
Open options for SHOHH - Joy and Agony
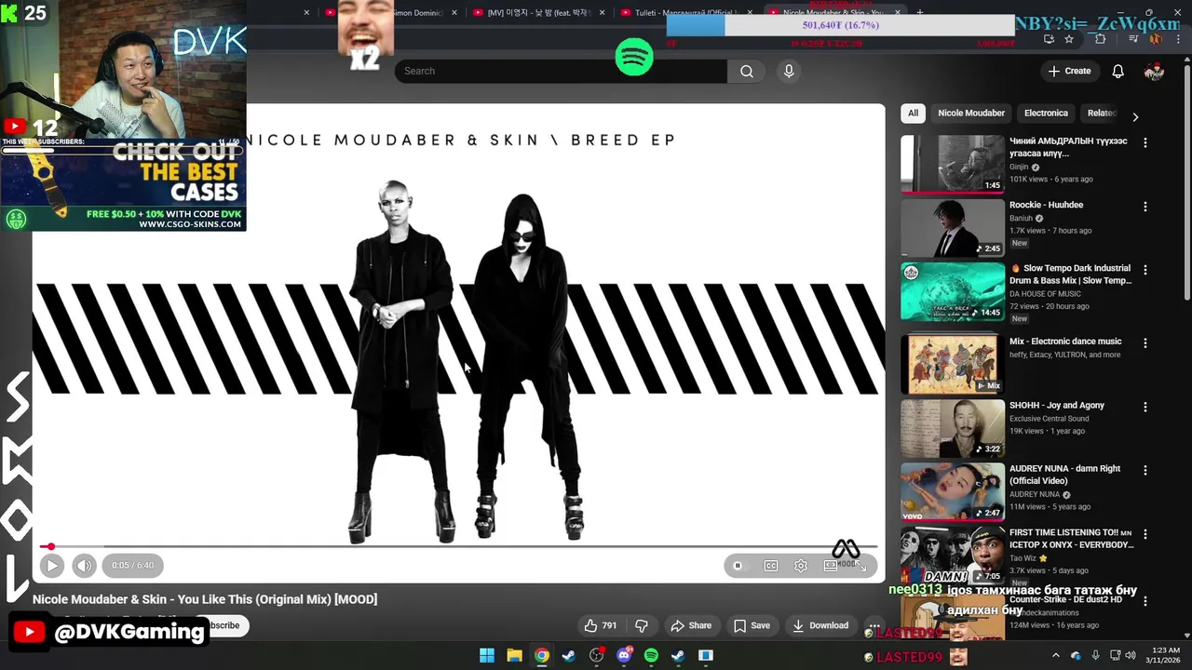(1145, 407)
